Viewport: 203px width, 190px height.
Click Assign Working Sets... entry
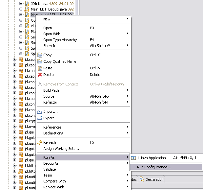tap(61, 149)
